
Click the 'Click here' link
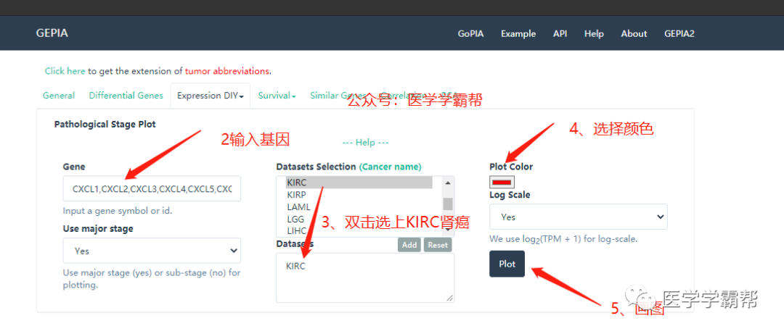click(65, 71)
